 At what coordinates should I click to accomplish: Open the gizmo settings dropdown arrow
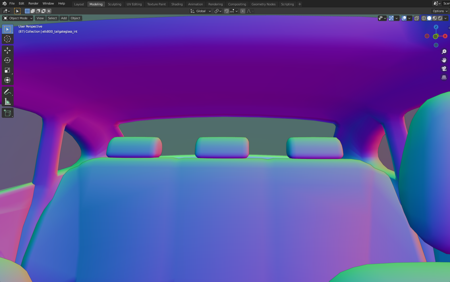coord(397,18)
